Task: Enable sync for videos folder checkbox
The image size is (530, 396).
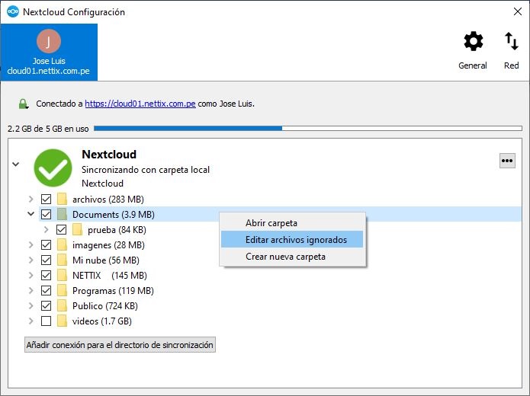Action: (47, 321)
